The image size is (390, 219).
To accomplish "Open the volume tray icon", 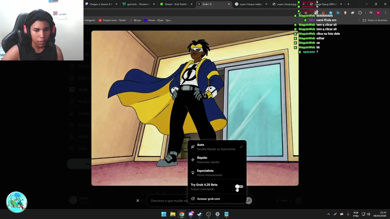I will click(x=368, y=214).
